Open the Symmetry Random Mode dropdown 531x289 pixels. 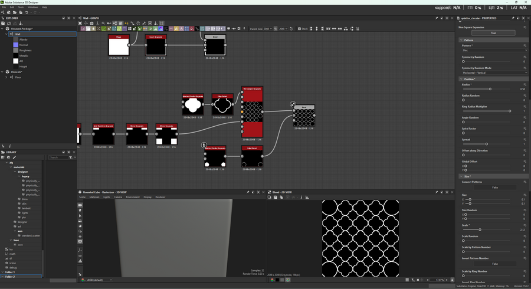tap(493, 73)
